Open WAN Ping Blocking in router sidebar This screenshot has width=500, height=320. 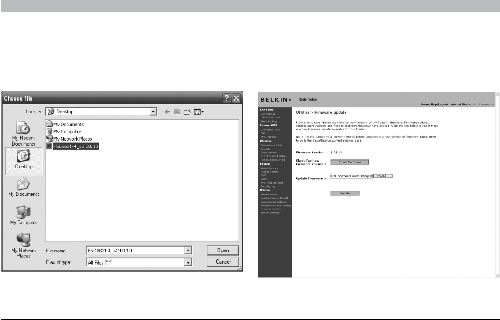click(x=271, y=183)
